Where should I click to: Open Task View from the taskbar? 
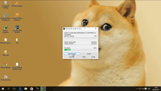coord(14,89)
